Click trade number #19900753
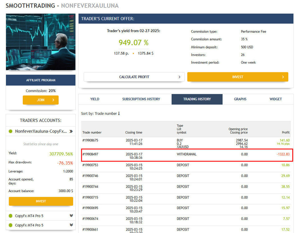Image resolution: width=296 pixels, height=233 pixels. coord(90,165)
